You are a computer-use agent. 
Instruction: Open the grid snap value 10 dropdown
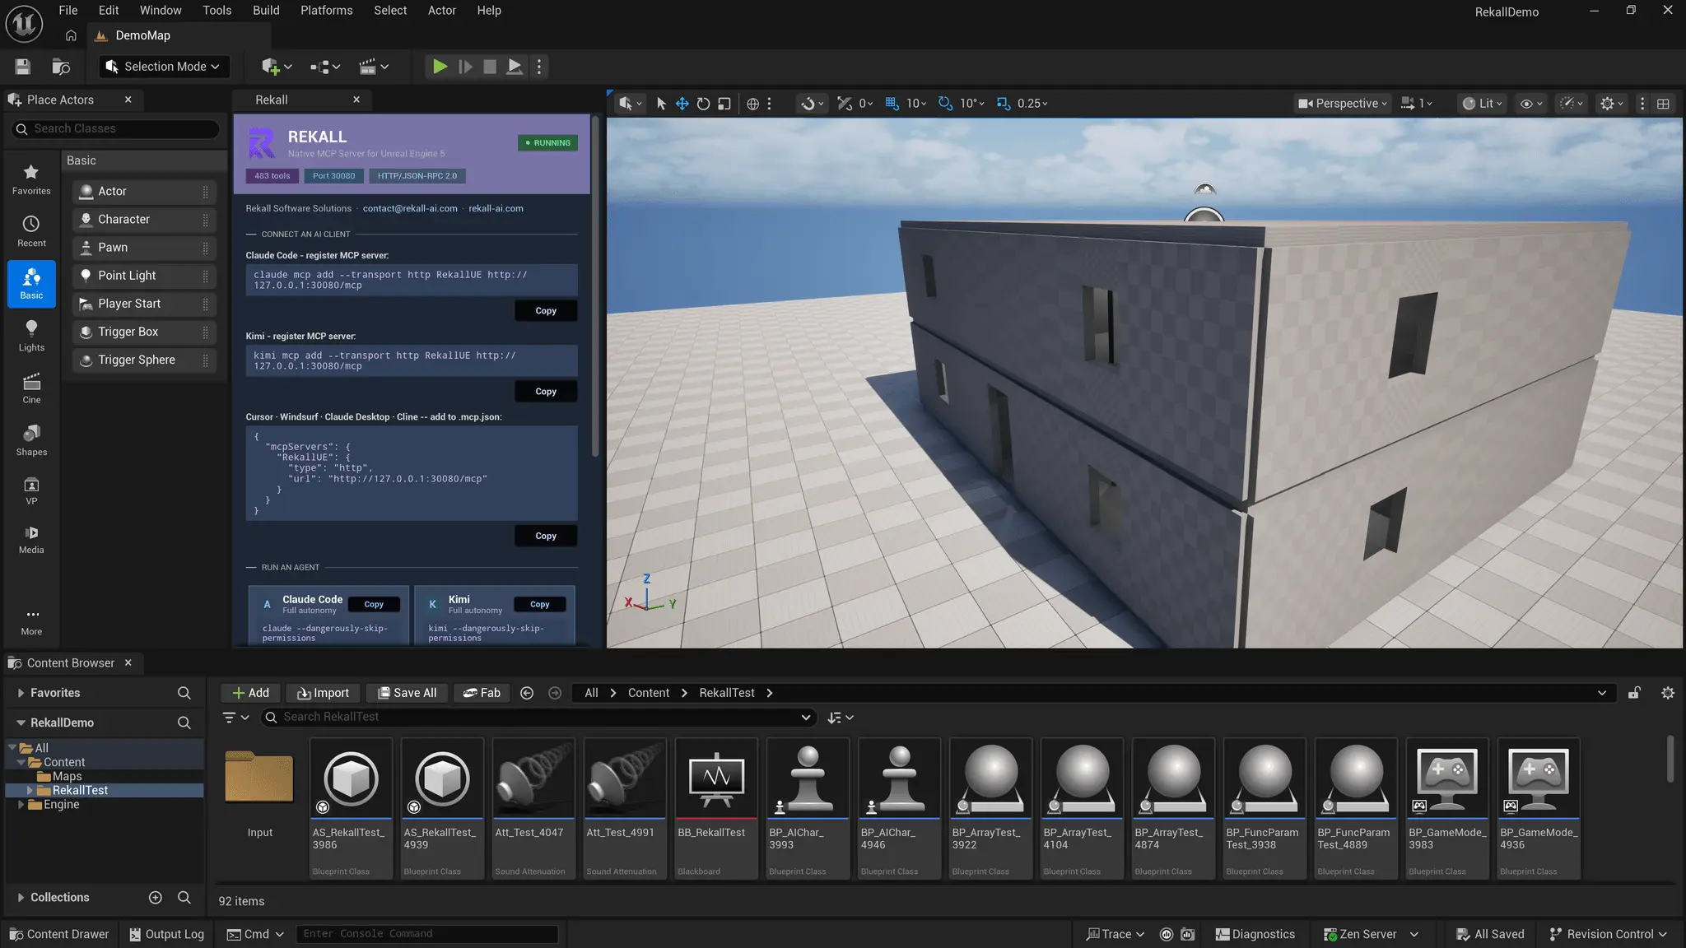916,104
